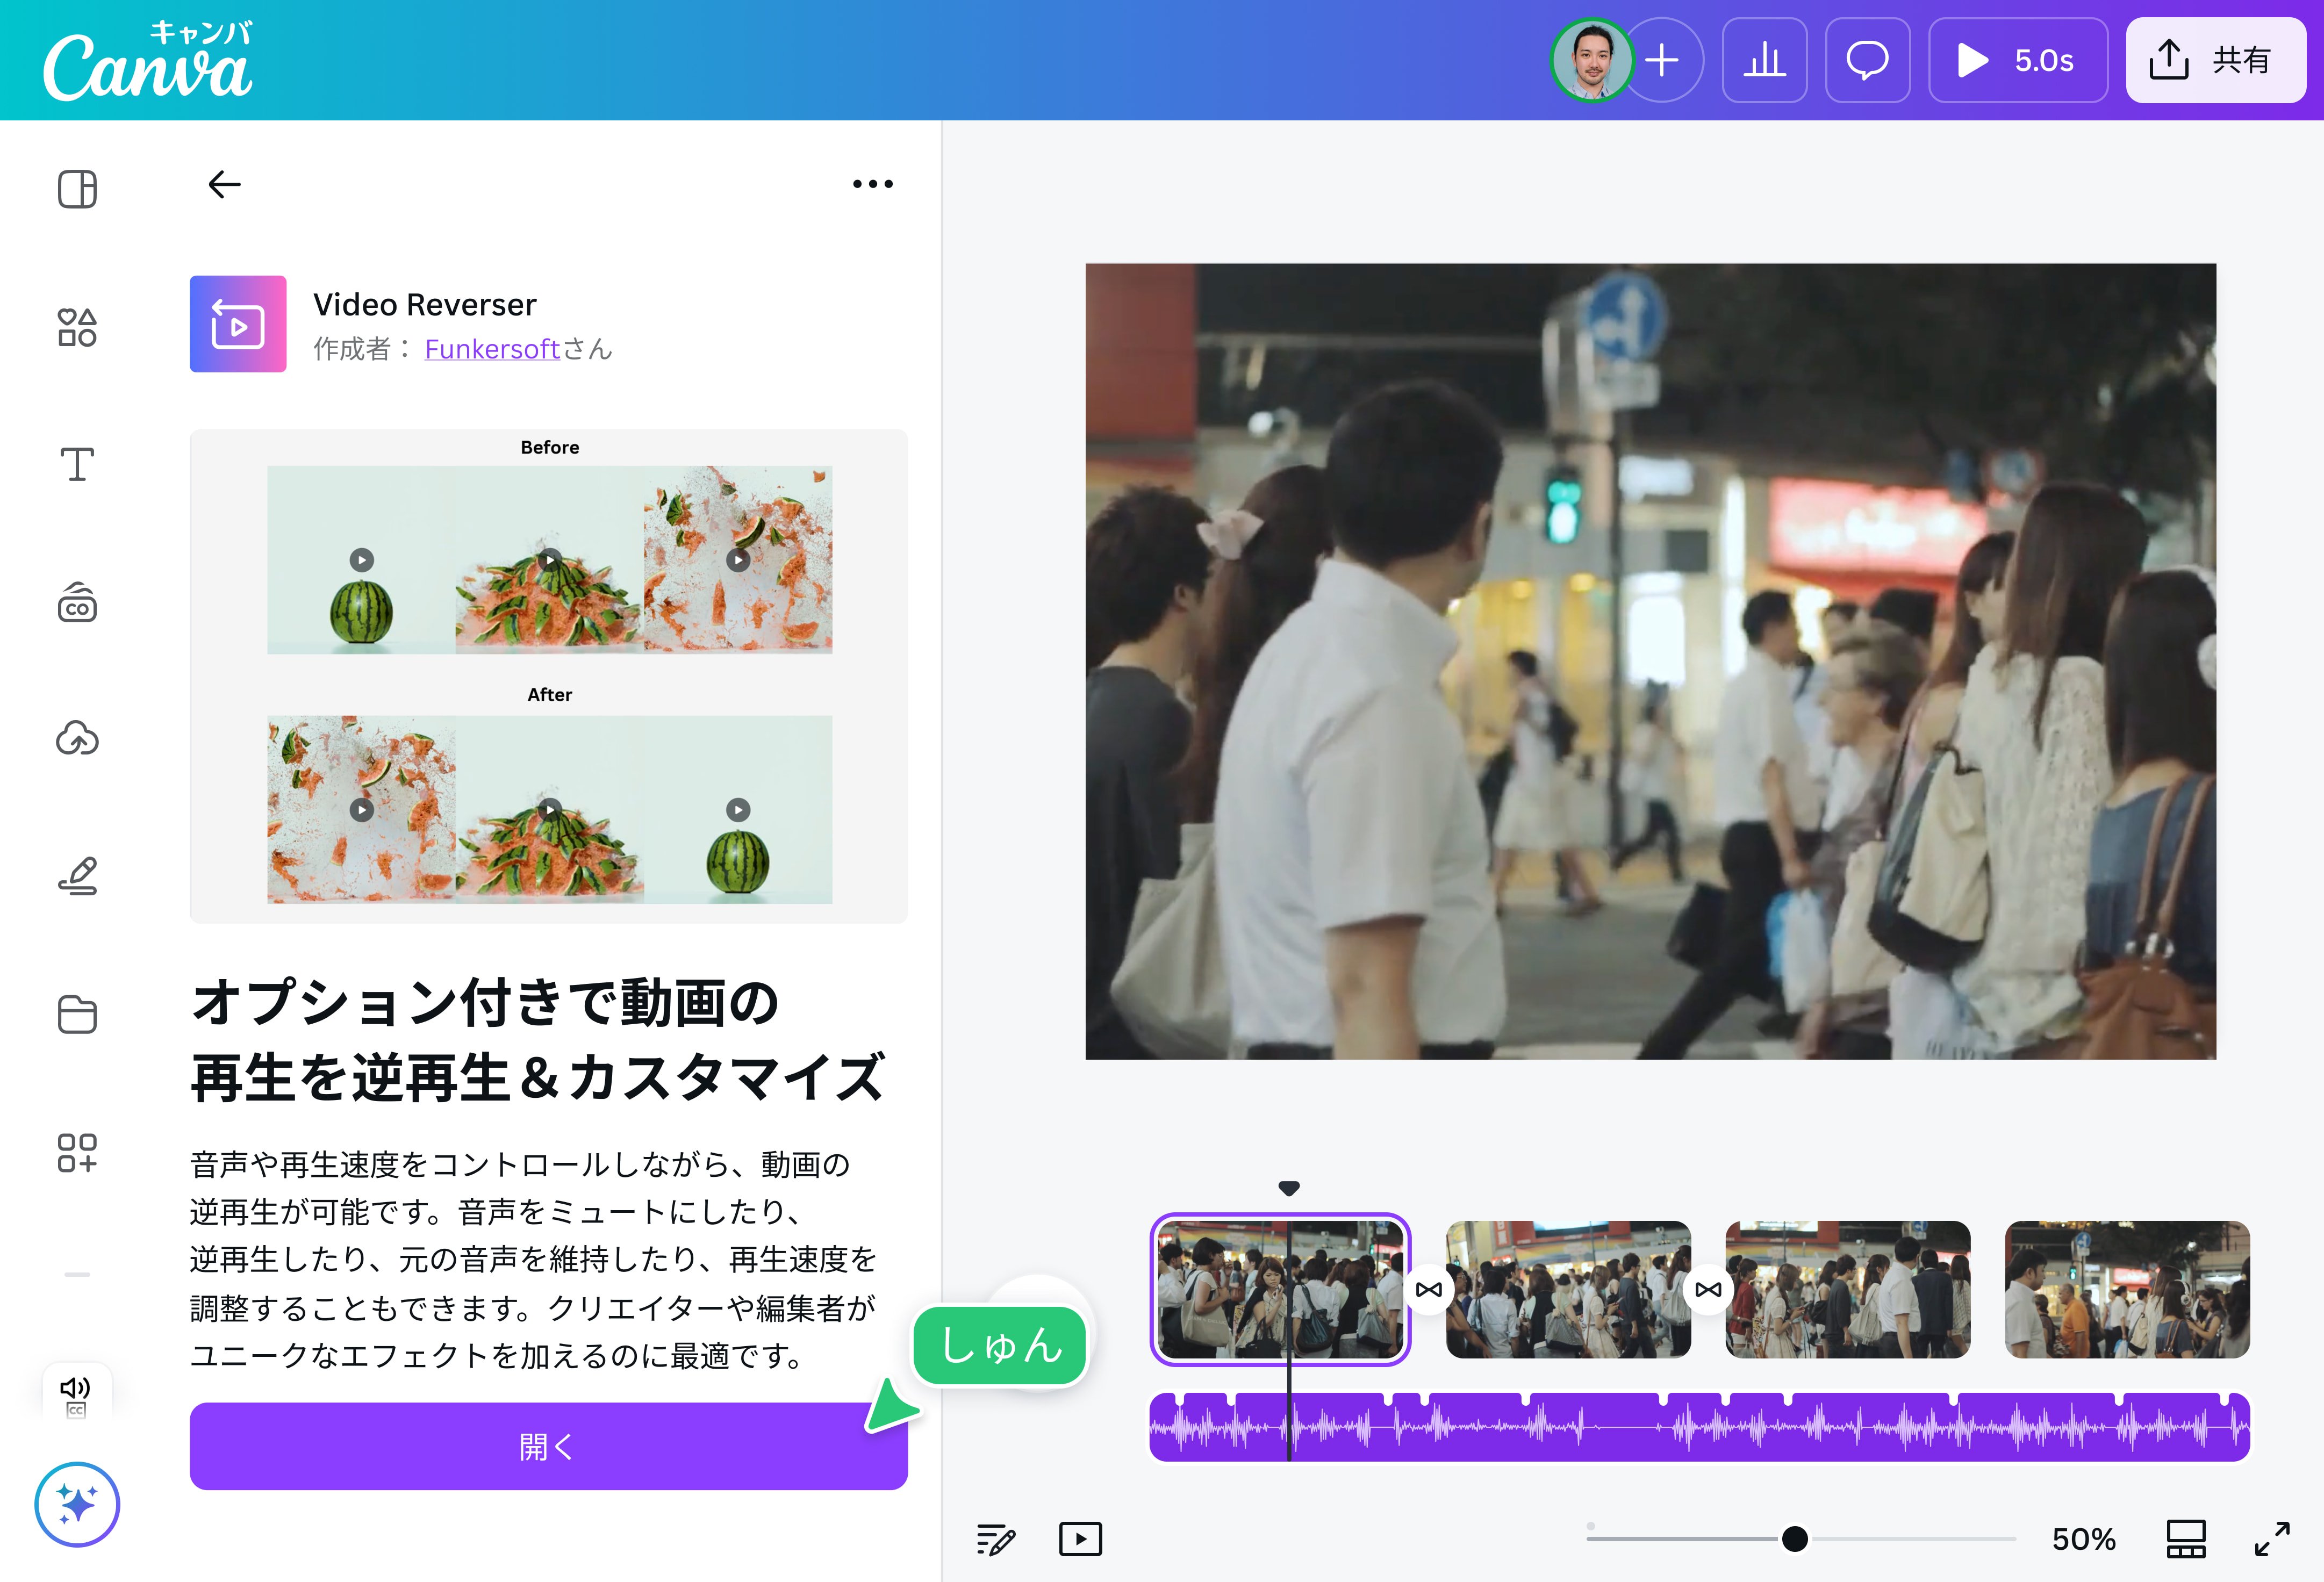Click the zoom slider handle
The height and width of the screenshot is (1582, 2324).
click(x=1794, y=1539)
